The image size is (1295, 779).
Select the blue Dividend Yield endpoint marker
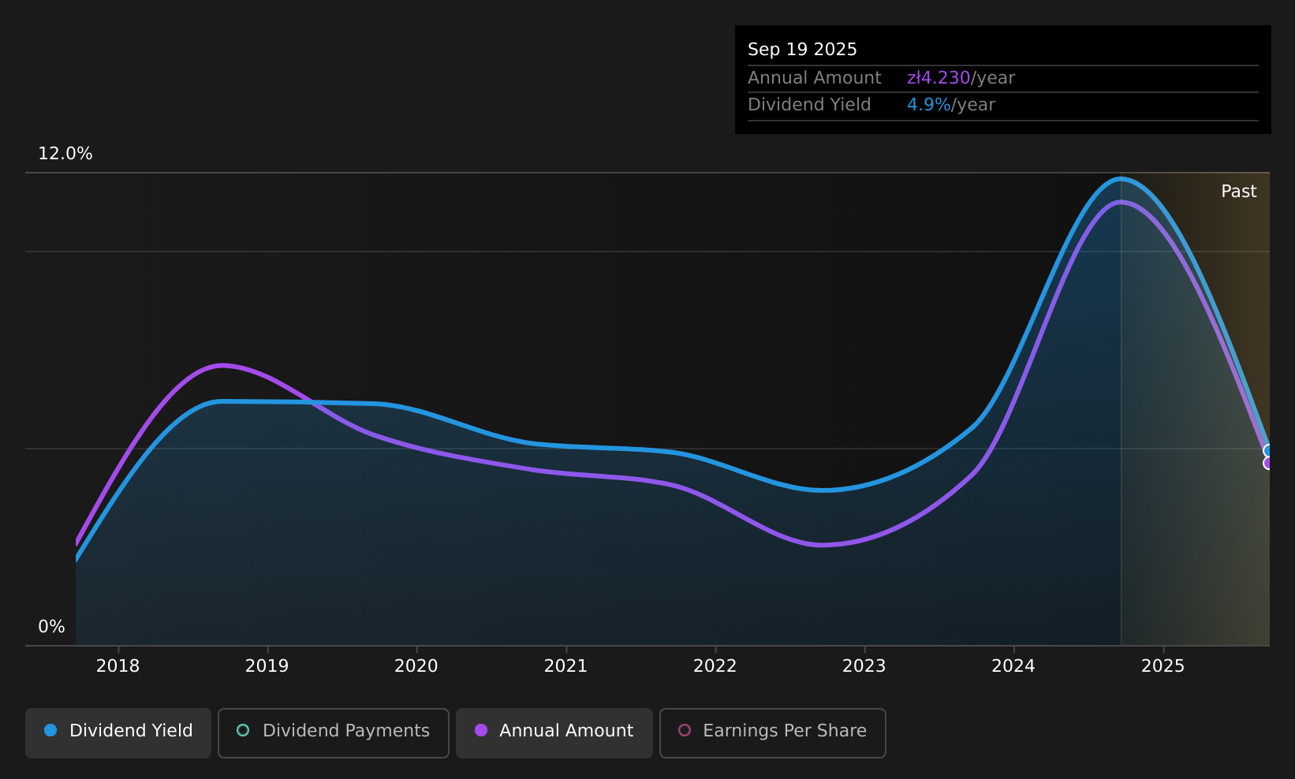pos(1269,451)
